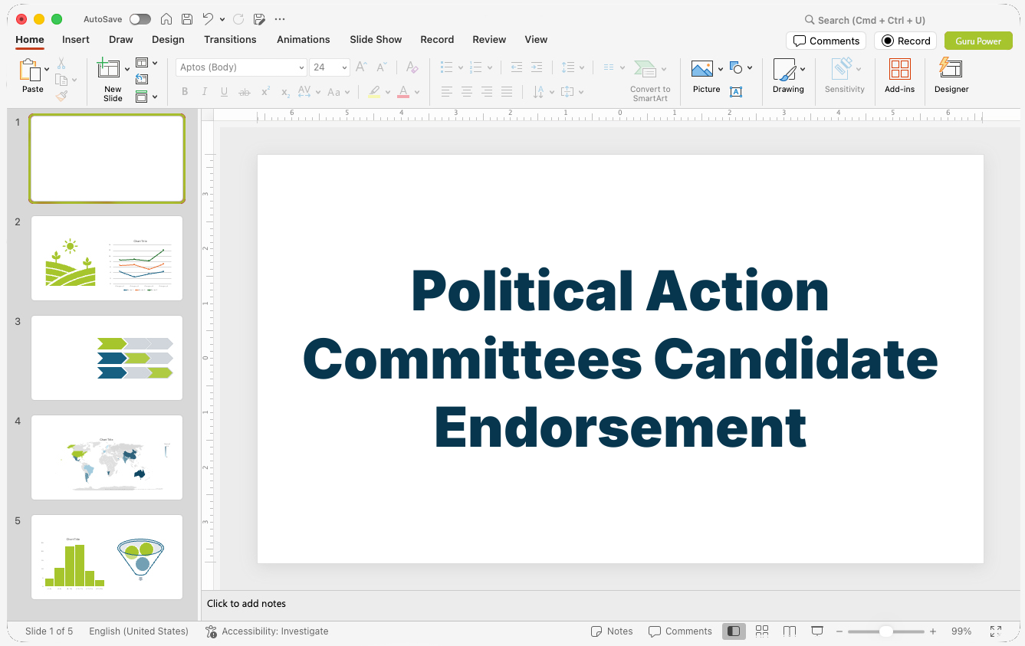
Task: Open the Insert tab
Action: pos(76,40)
